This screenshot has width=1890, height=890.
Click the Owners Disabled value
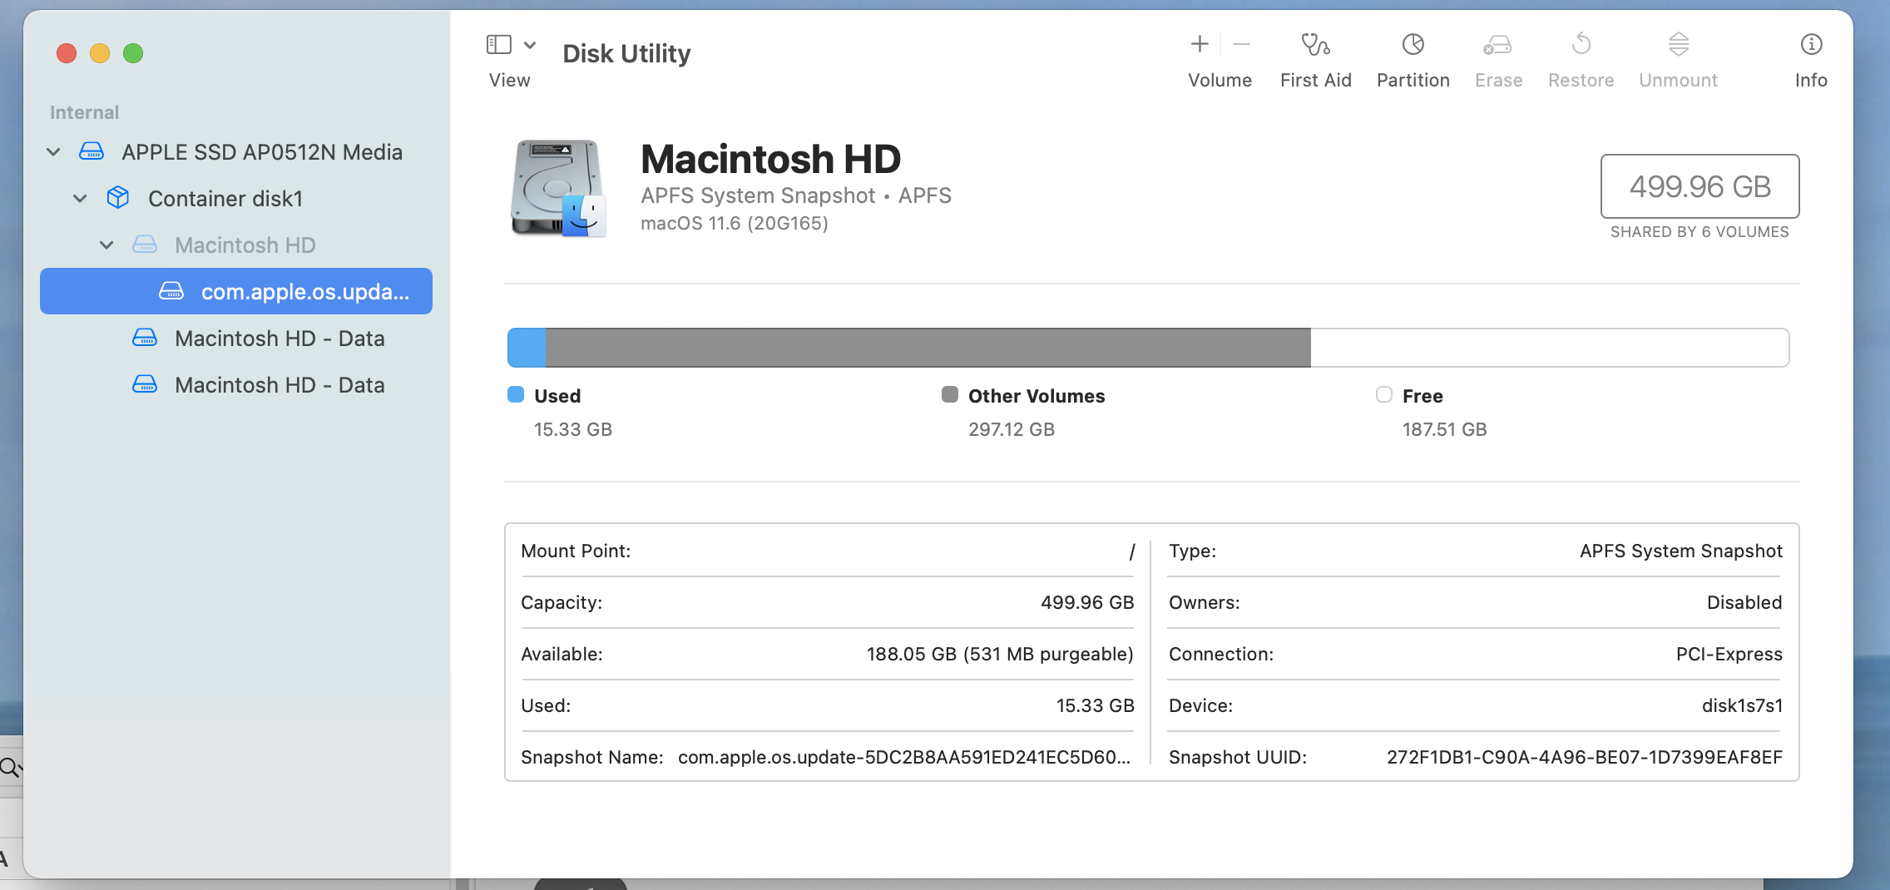click(1744, 602)
